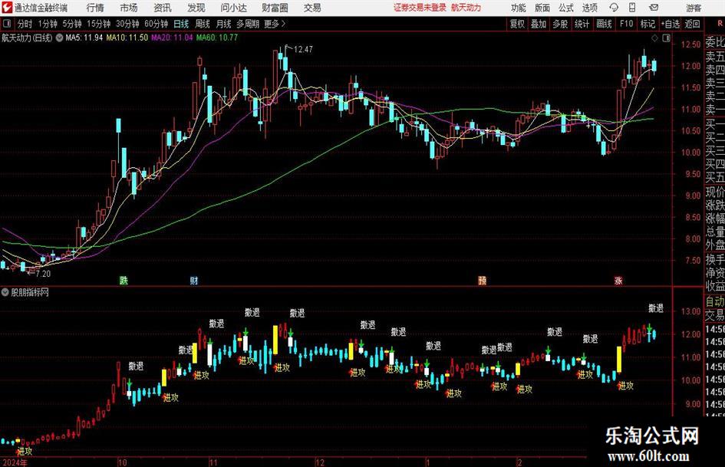Open the mail envelope messages icon
This screenshot has height=467, width=725.
click(x=654, y=8)
